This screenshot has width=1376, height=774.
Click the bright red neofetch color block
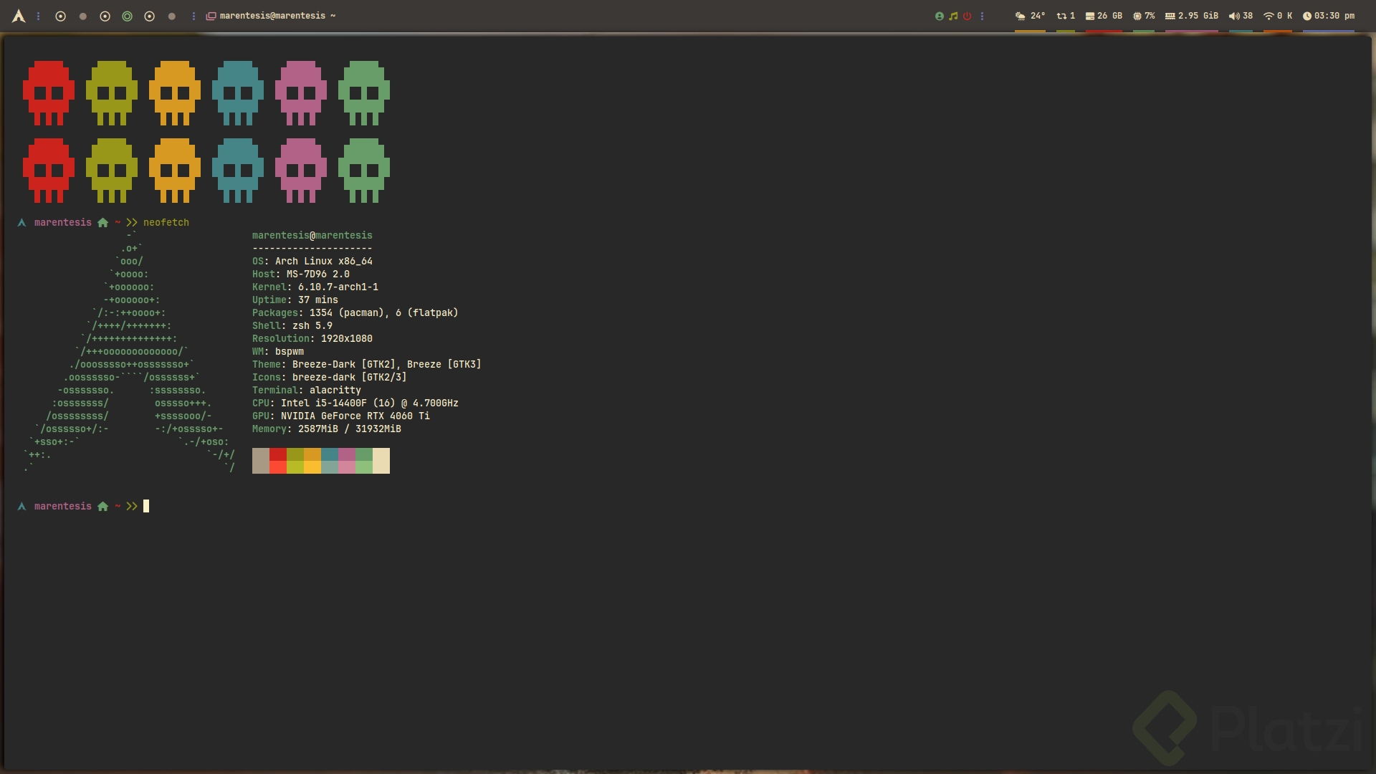tap(278, 467)
